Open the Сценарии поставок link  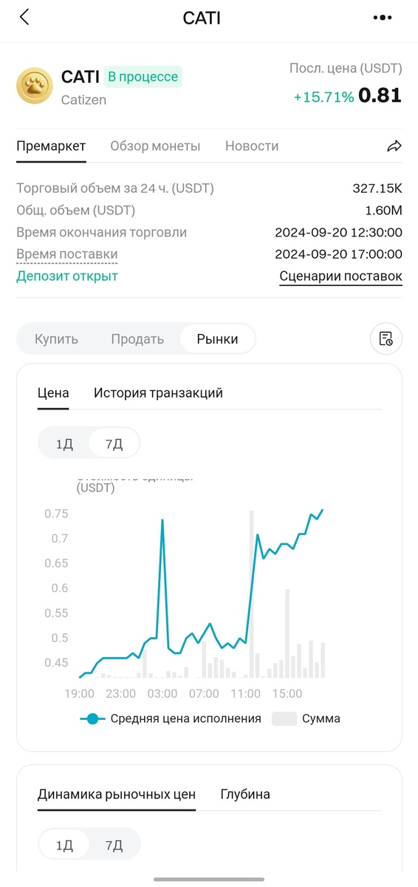pyautogui.click(x=340, y=276)
